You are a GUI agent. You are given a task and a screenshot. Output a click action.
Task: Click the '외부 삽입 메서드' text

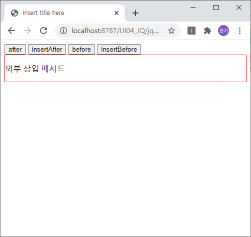tap(35, 69)
